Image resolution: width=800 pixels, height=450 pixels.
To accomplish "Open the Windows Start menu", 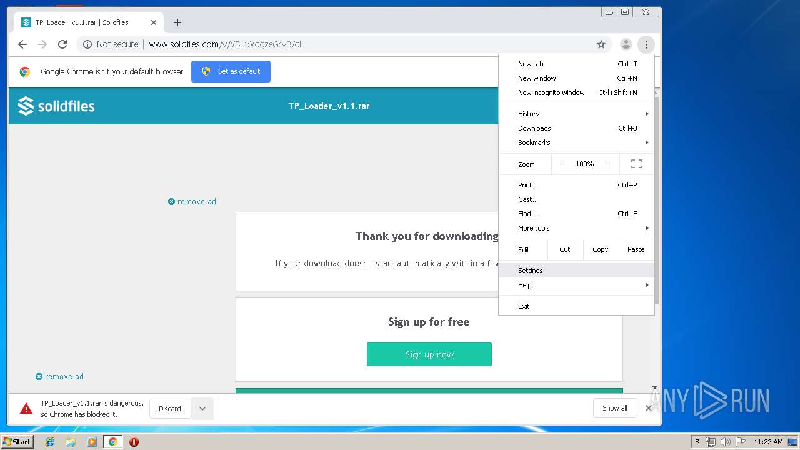I will 17,442.
